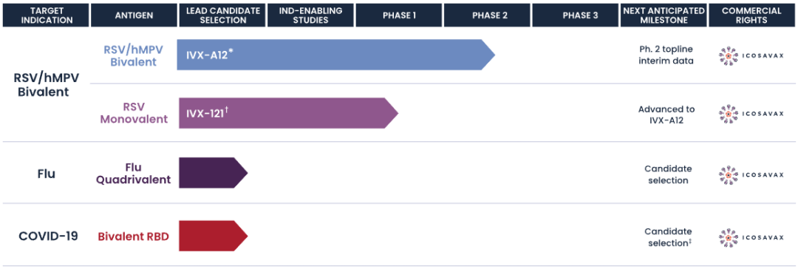This screenshot has height=269, width=798.
Task: Select the Target Indication column header
Action: 44,16
